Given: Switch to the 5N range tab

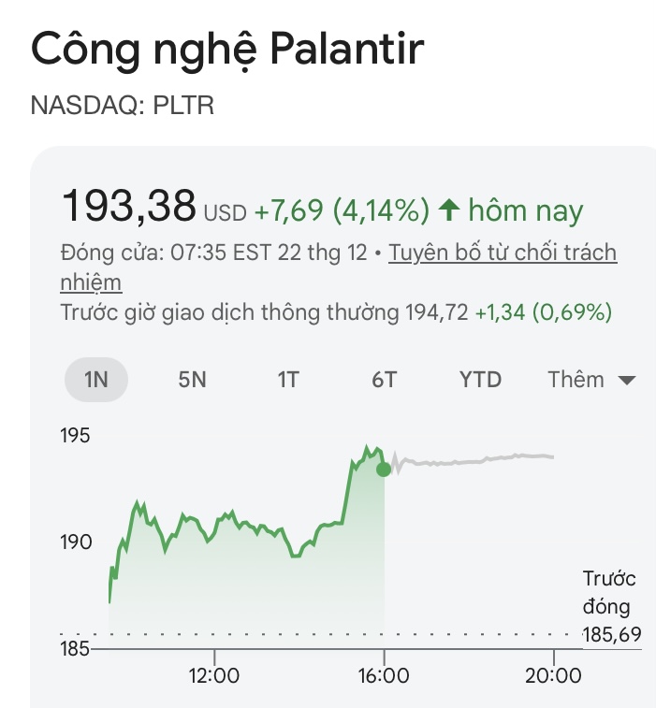Looking at the screenshot, I should coord(192,380).
